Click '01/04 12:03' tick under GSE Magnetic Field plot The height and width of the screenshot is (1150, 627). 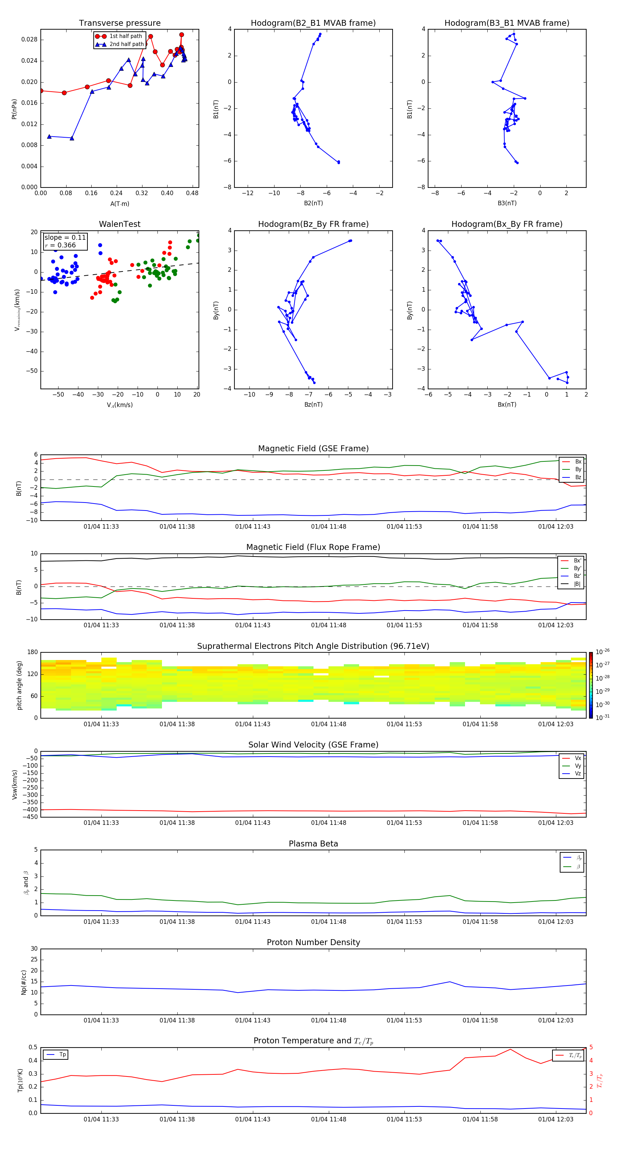(x=556, y=527)
